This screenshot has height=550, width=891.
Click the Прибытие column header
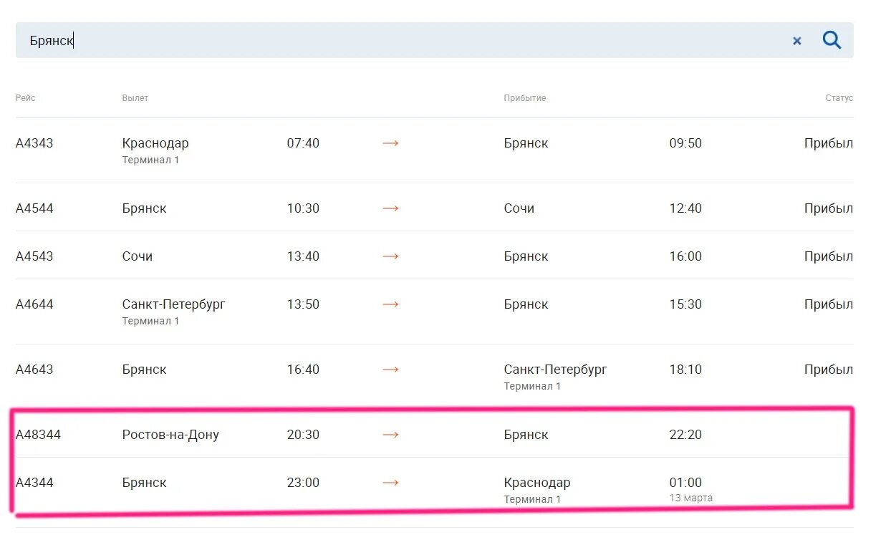click(x=525, y=98)
